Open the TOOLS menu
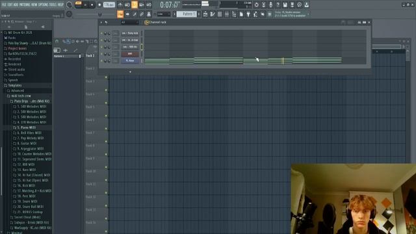This screenshot has height=234, width=416. (53, 5)
